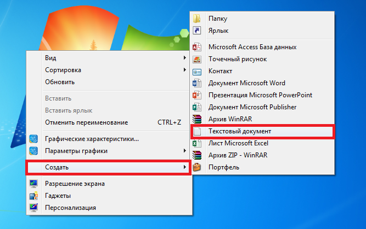This screenshot has width=366, height=229.
Task: Click the Publisher icon beside Документ Microsoft Publisher
Action: [x=197, y=107]
